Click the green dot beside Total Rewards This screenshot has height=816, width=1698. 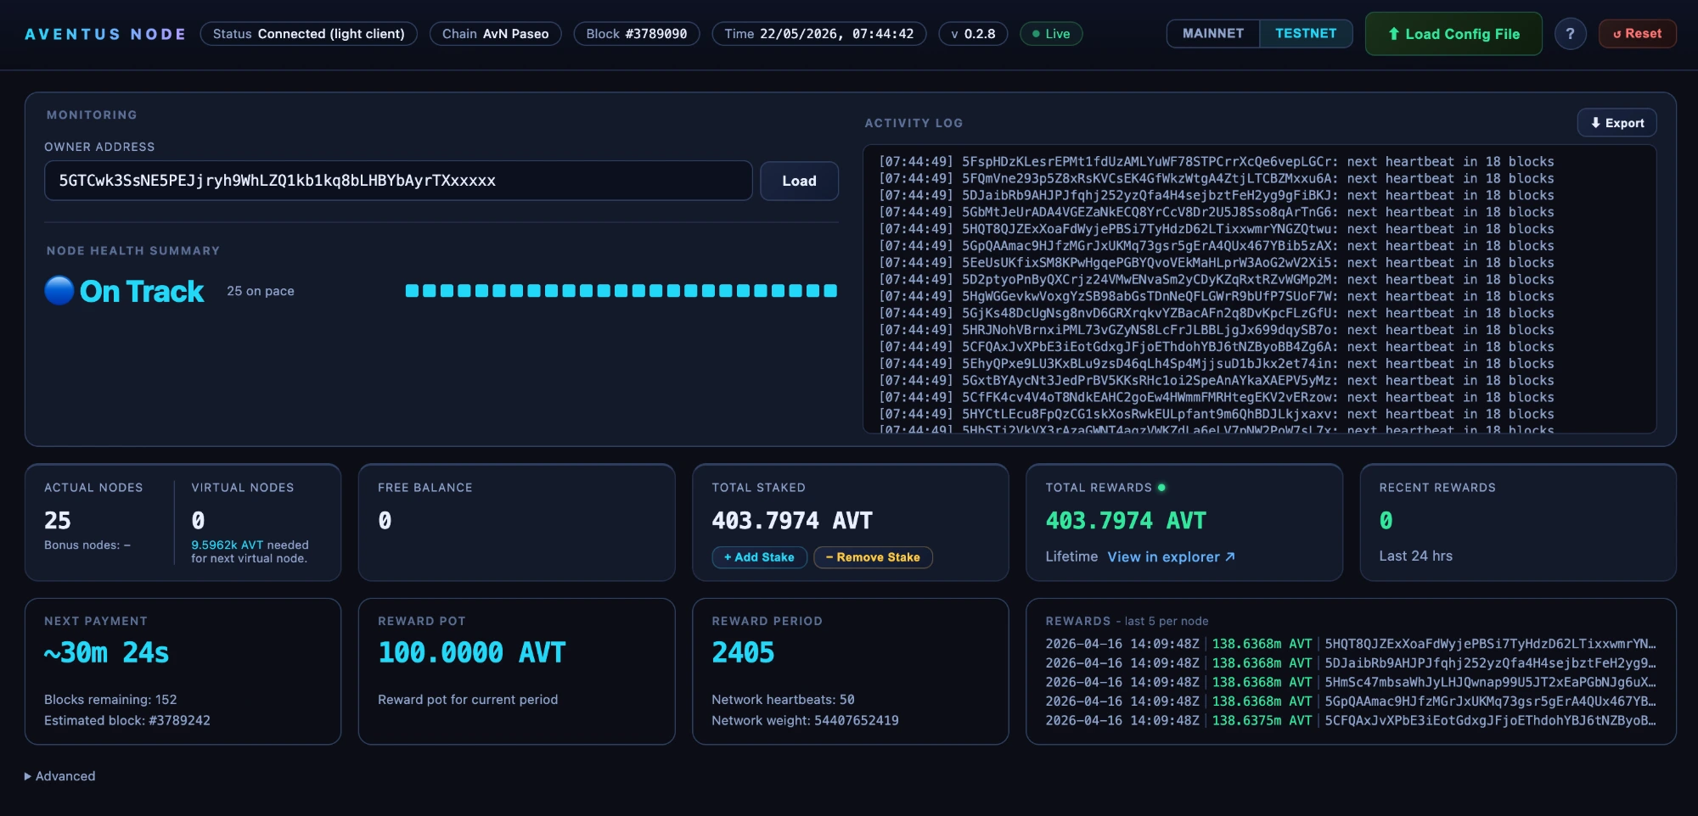coord(1161,488)
